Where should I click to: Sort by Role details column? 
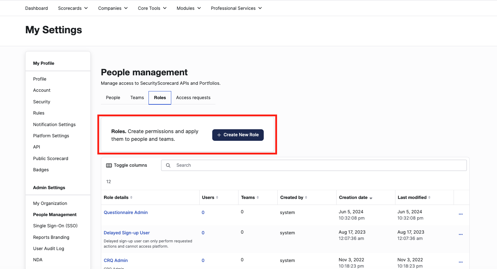118,198
